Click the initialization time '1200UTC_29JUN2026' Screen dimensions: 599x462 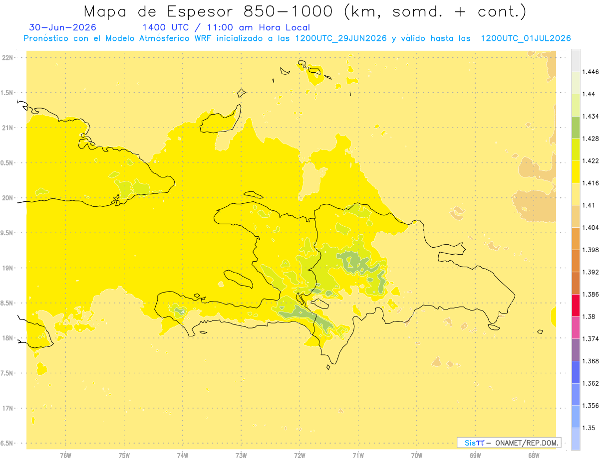pos(341,38)
